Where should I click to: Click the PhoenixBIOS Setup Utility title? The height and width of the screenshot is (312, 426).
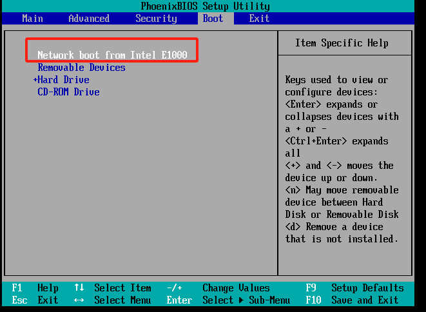pos(205,6)
